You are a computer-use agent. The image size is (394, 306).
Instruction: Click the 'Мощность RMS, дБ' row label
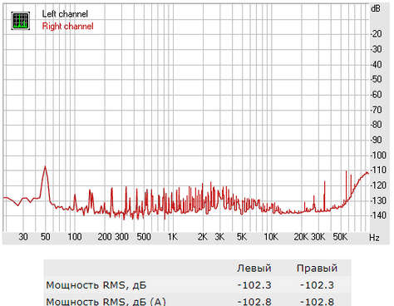96,285
